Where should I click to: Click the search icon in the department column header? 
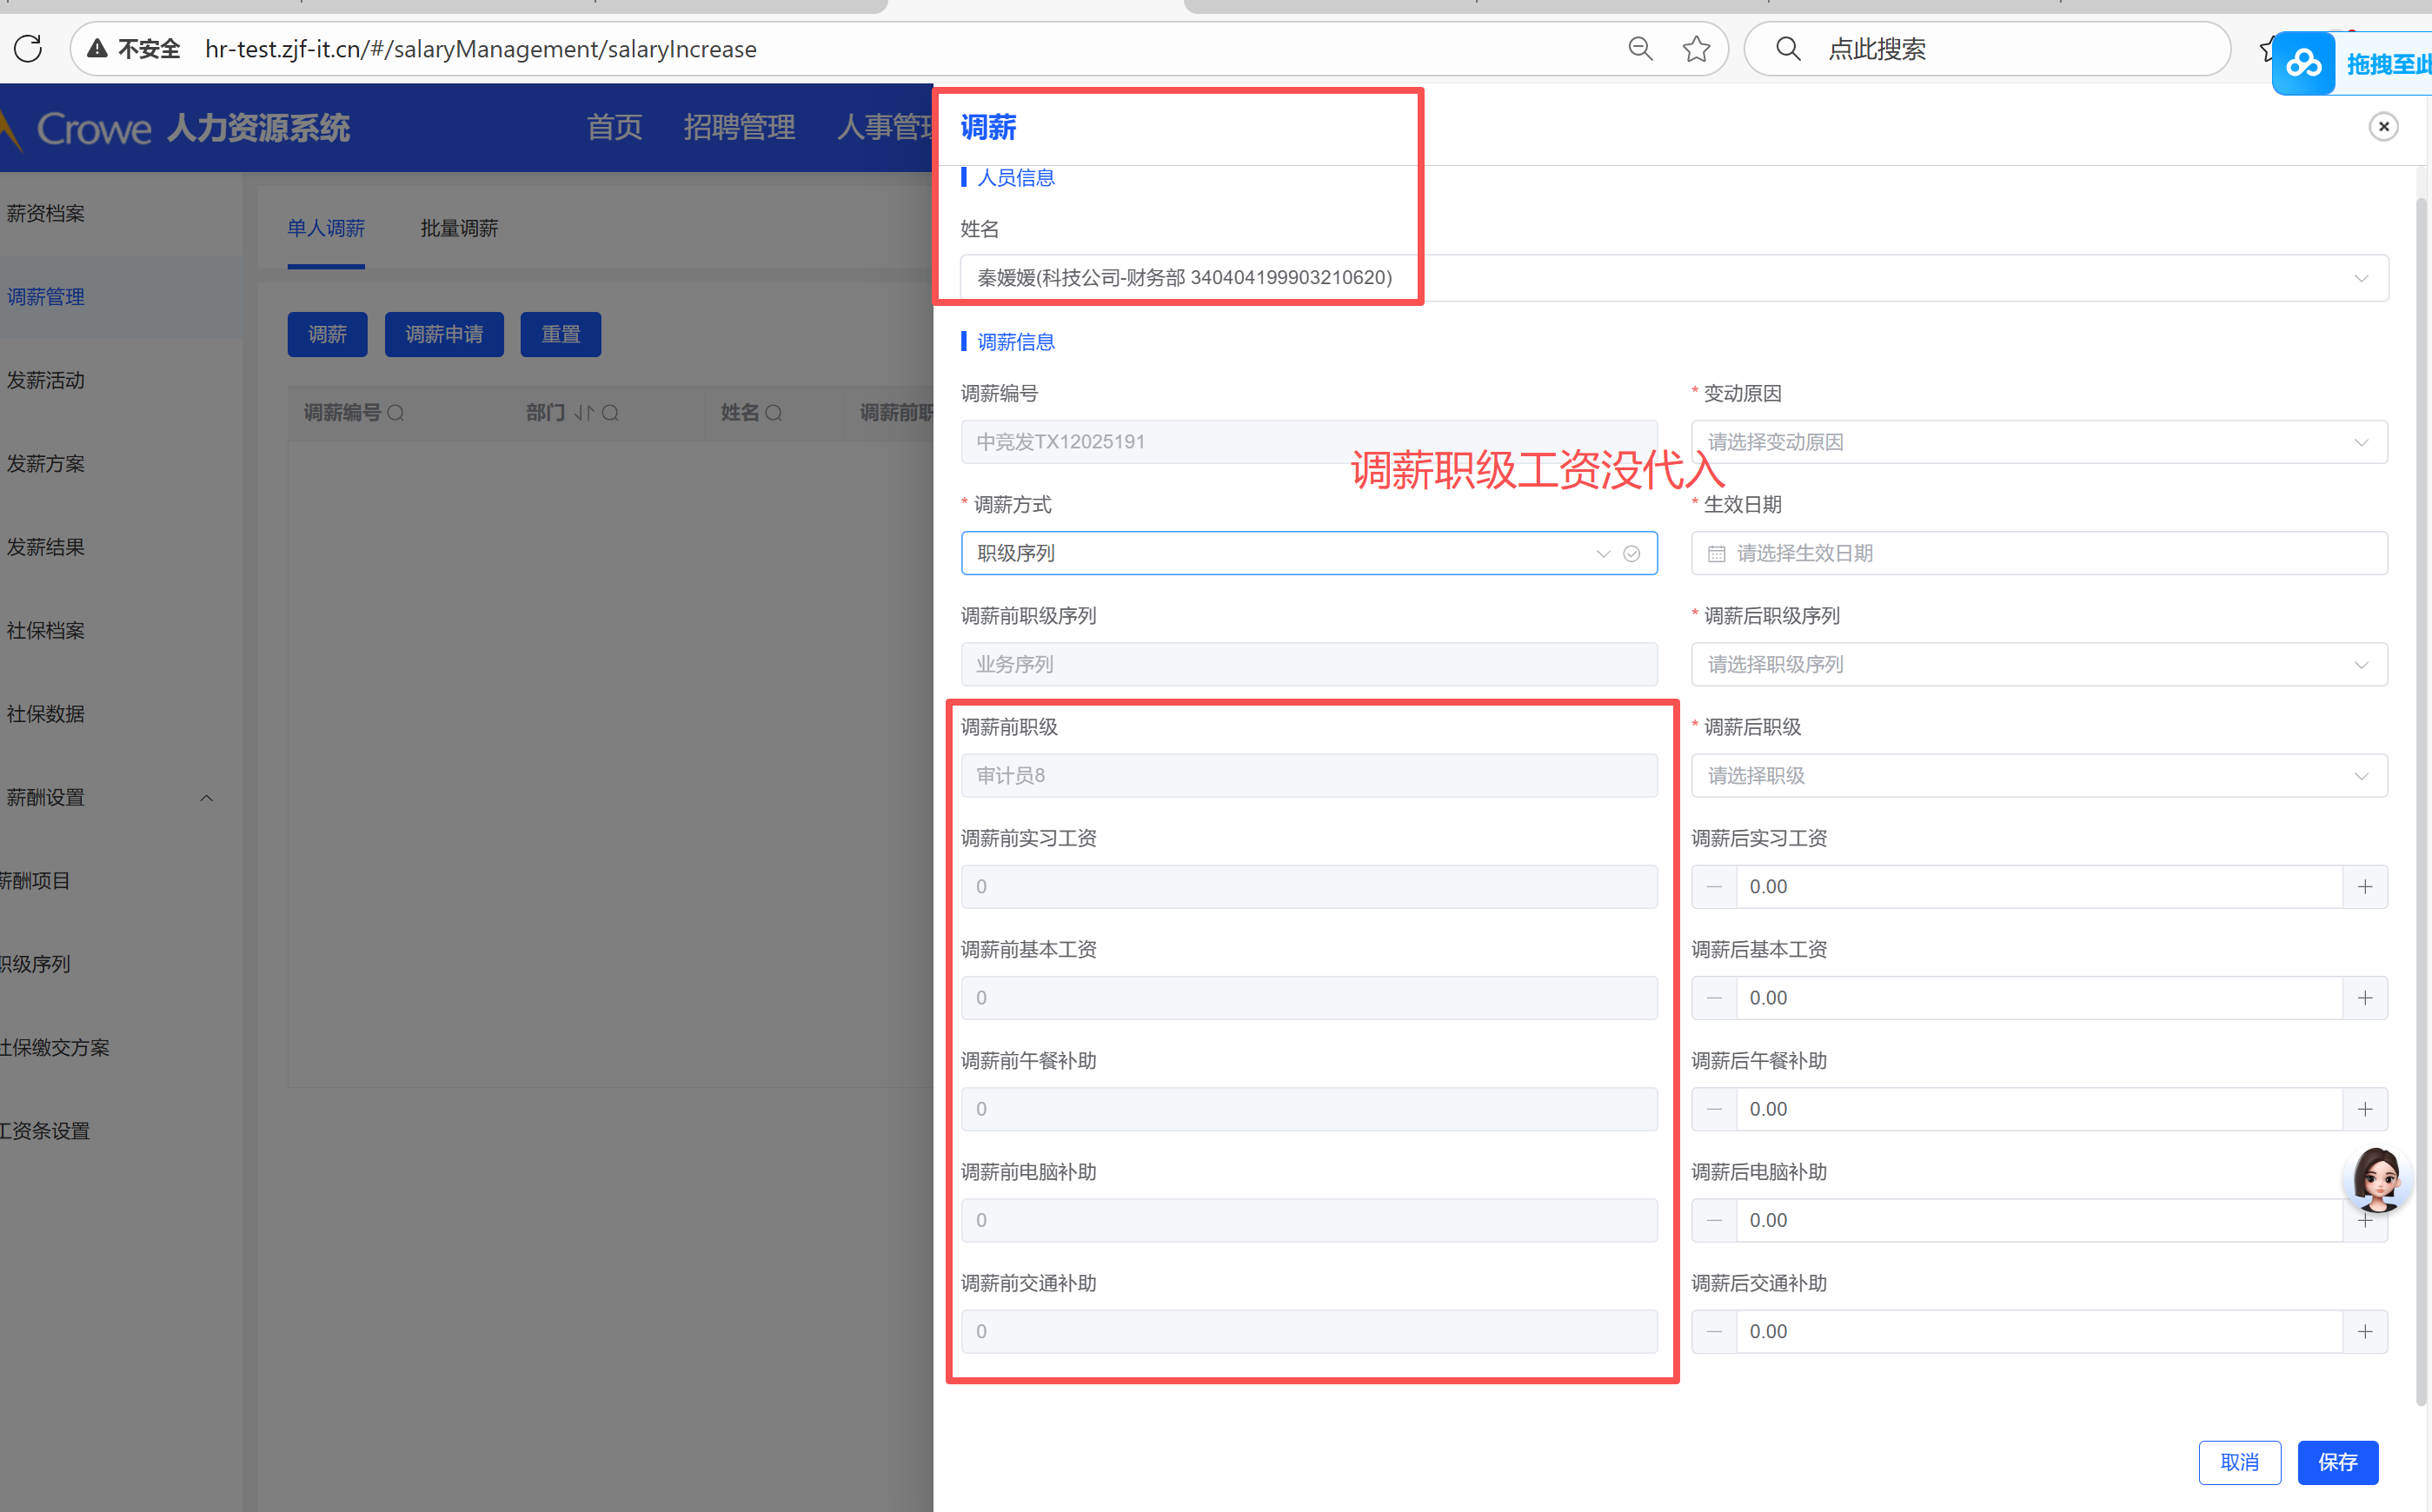pos(611,413)
